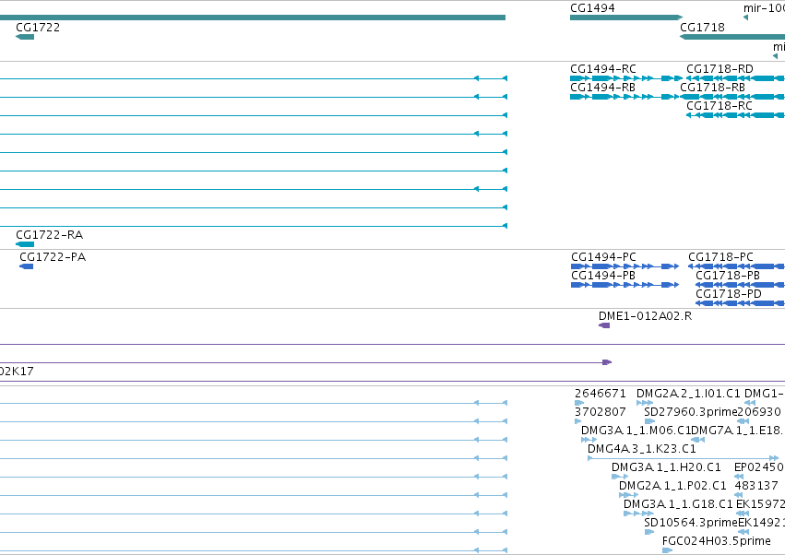Select the glyph beneath 2646671

pyautogui.click(x=579, y=403)
